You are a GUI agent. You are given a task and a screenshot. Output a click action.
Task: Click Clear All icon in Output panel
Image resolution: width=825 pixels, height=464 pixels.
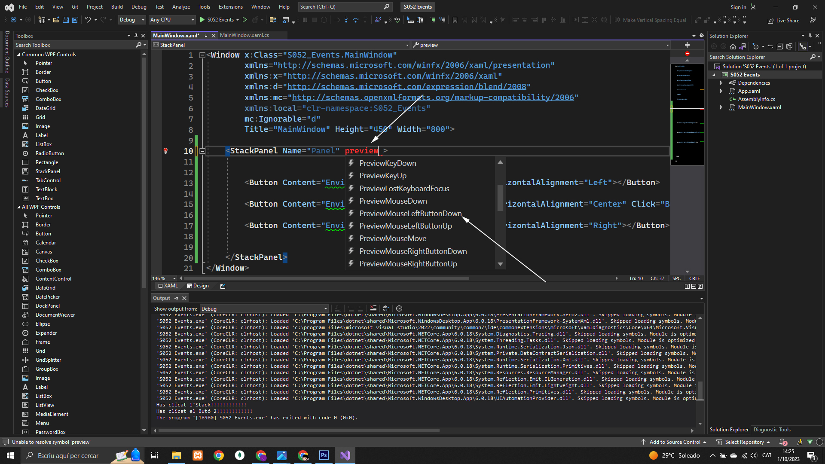(x=373, y=308)
